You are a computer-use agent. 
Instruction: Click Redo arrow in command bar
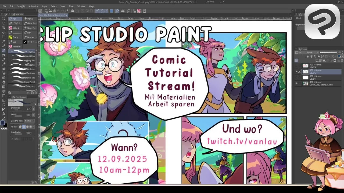pyautogui.click(x=67, y=11)
